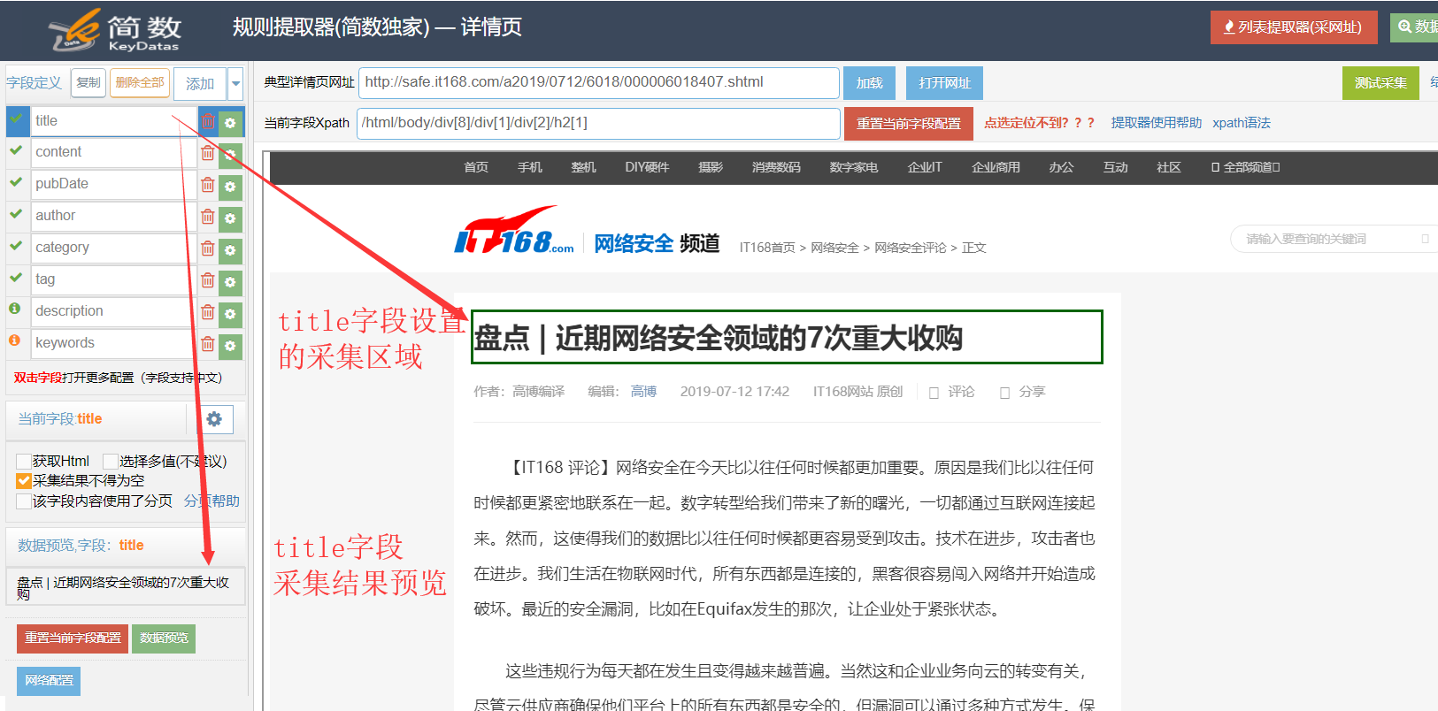Screen dimensions: 1438x711
Task: Open the 消费数码 navigation item
Action: (776, 167)
